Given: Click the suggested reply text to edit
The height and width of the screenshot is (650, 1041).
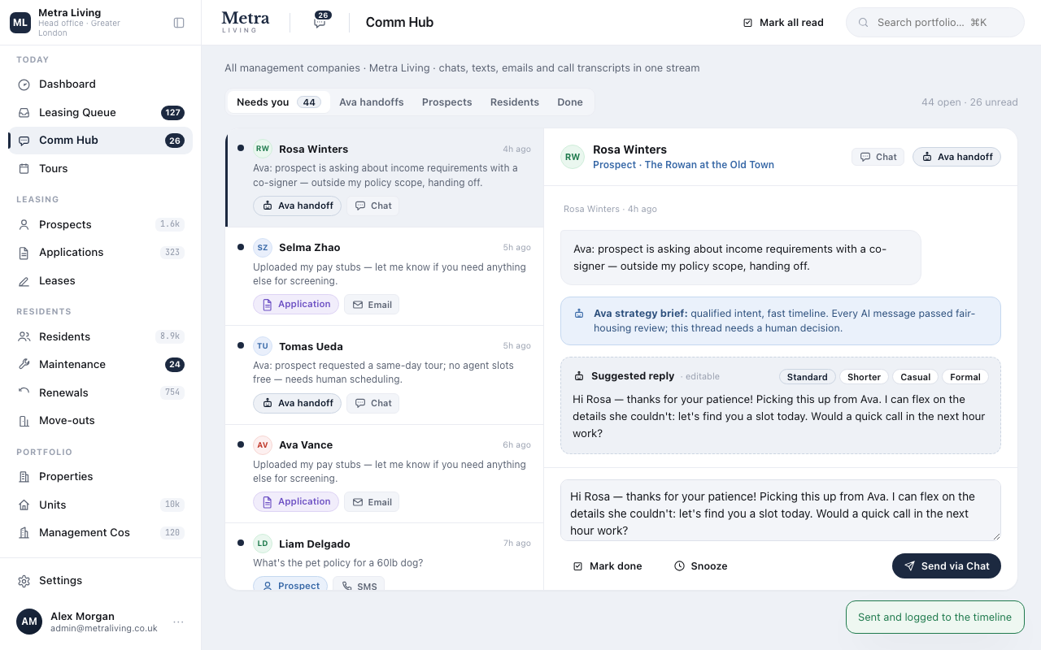Looking at the screenshot, I should point(779,417).
